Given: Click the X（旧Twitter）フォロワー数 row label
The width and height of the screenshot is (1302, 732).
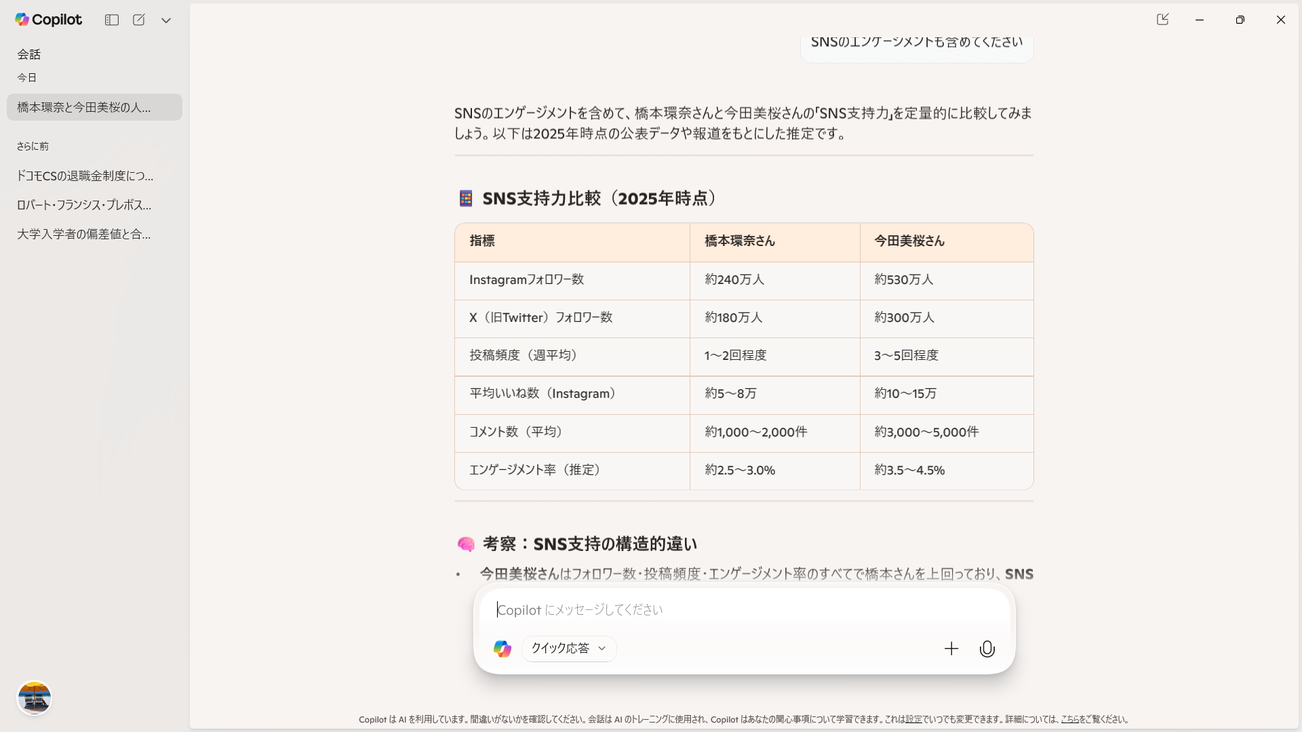Looking at the screenshot, I should (541, 317).
